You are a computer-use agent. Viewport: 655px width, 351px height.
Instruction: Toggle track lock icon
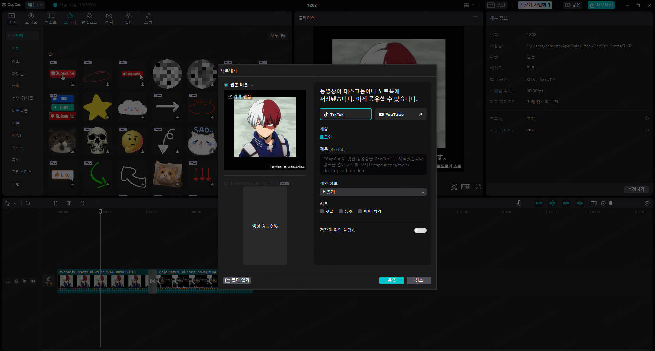(x=16, y=281)
